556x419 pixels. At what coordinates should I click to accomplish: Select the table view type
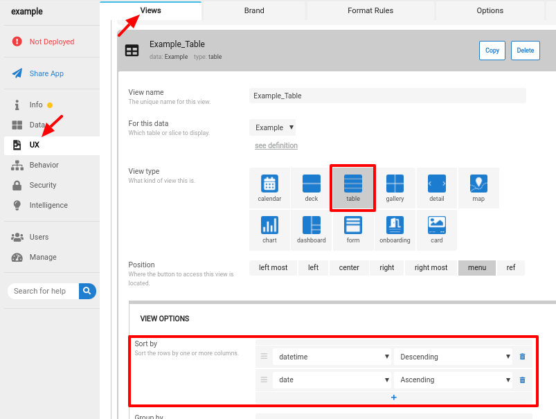[x=353, y=188]
